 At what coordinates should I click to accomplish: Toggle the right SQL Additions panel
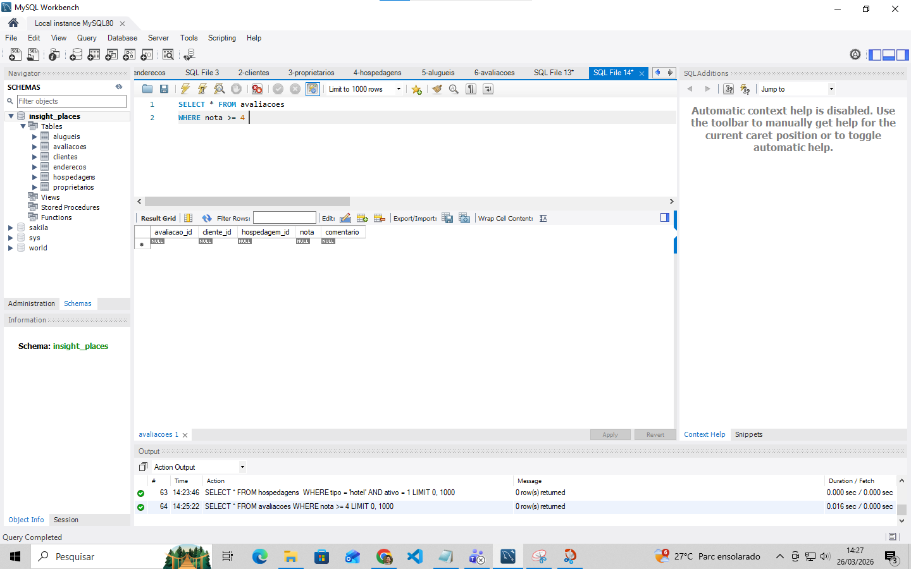click(902, 55)
